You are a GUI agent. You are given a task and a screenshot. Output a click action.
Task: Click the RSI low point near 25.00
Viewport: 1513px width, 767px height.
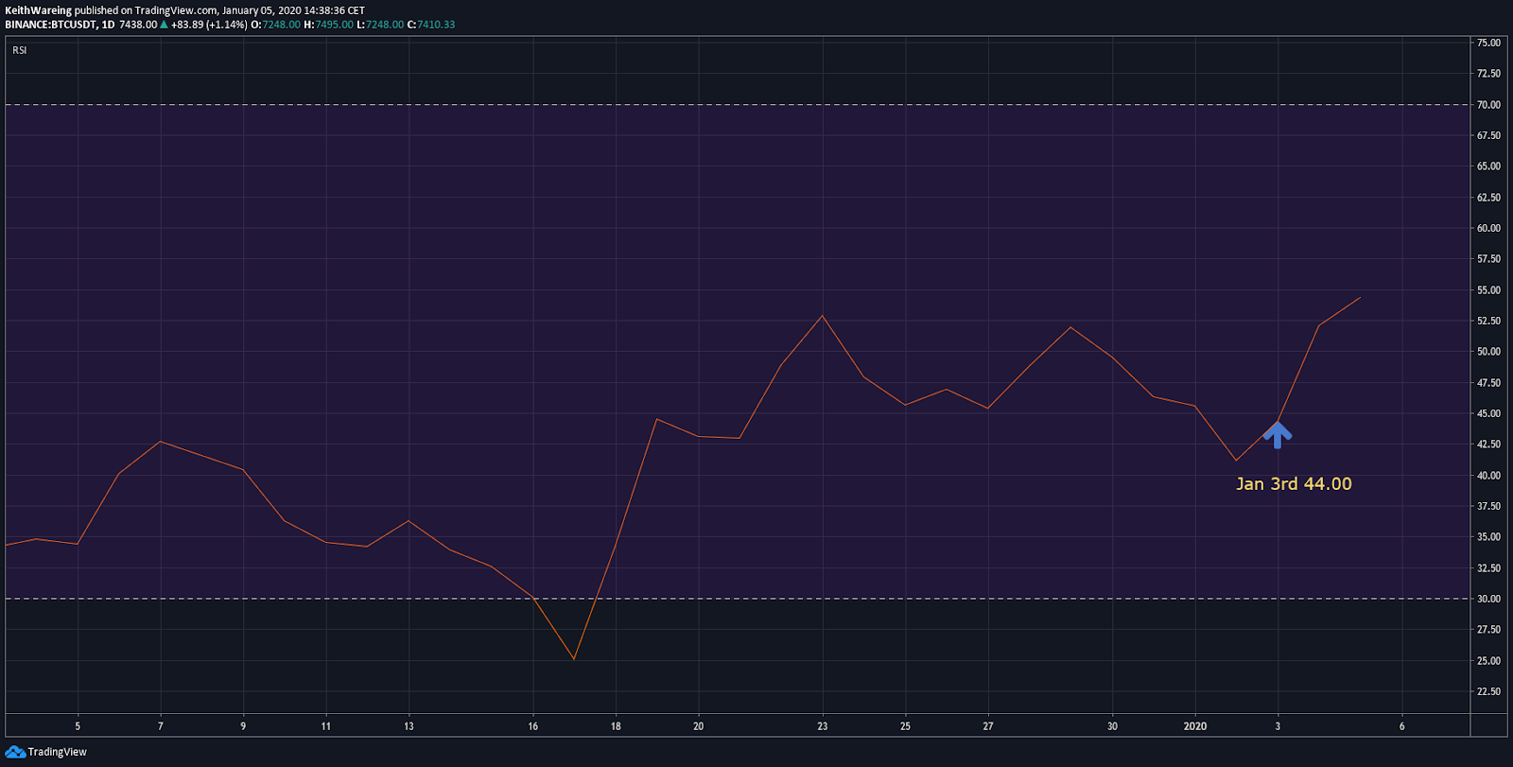(574, 659)
